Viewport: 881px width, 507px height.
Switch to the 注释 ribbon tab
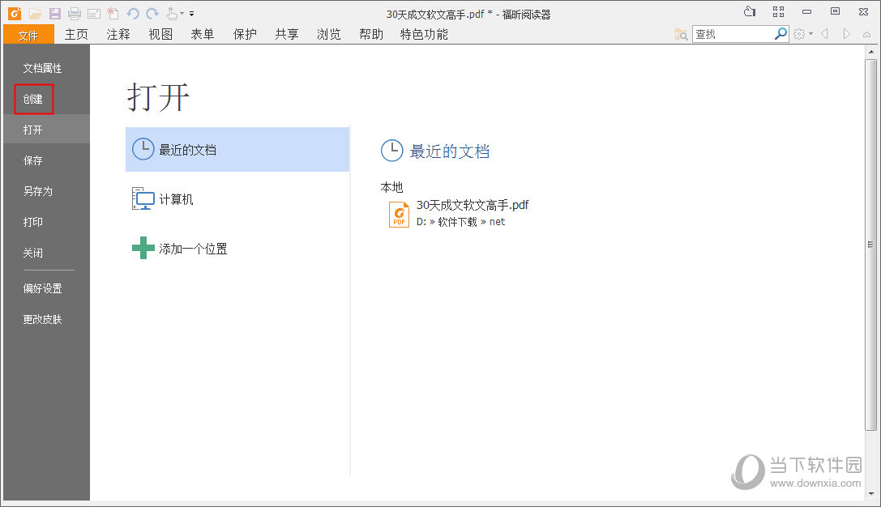tap(118, 34)
